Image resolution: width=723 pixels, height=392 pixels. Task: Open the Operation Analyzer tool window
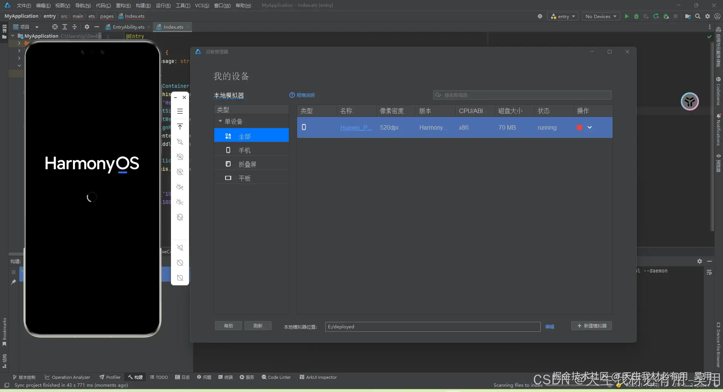[67, 377]
